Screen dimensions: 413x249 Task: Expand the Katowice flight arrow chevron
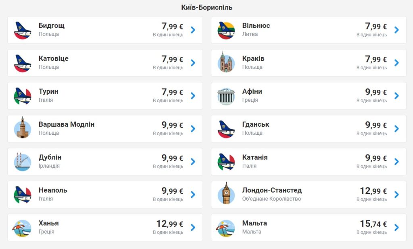(x=193, y=63)
